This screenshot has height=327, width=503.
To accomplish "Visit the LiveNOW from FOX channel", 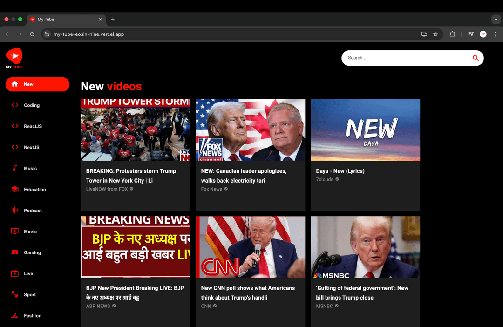I will pos(109,189).
